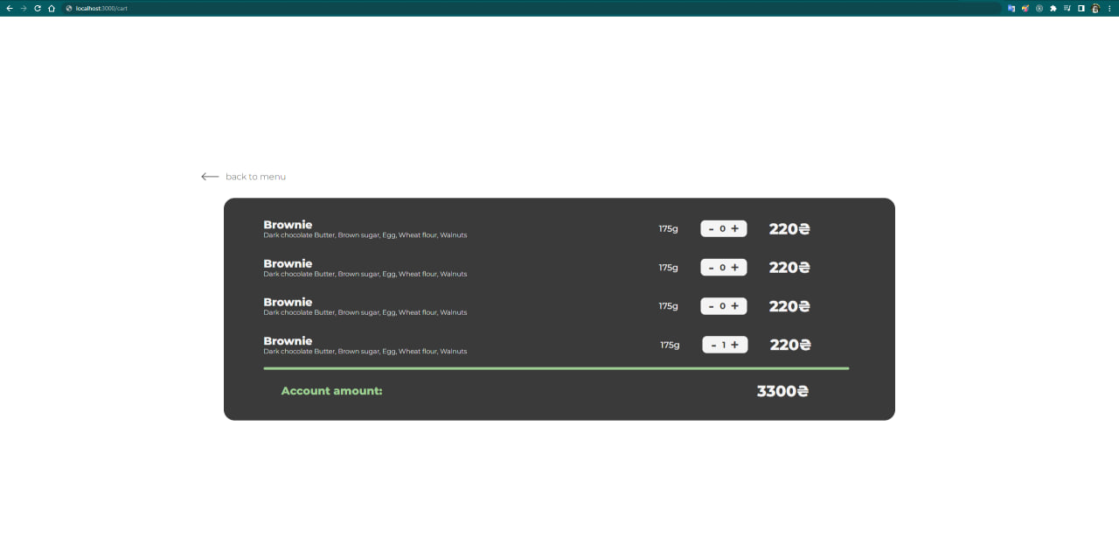
Task: Click the gray circular extension icon
Action: coord(1039,8)
